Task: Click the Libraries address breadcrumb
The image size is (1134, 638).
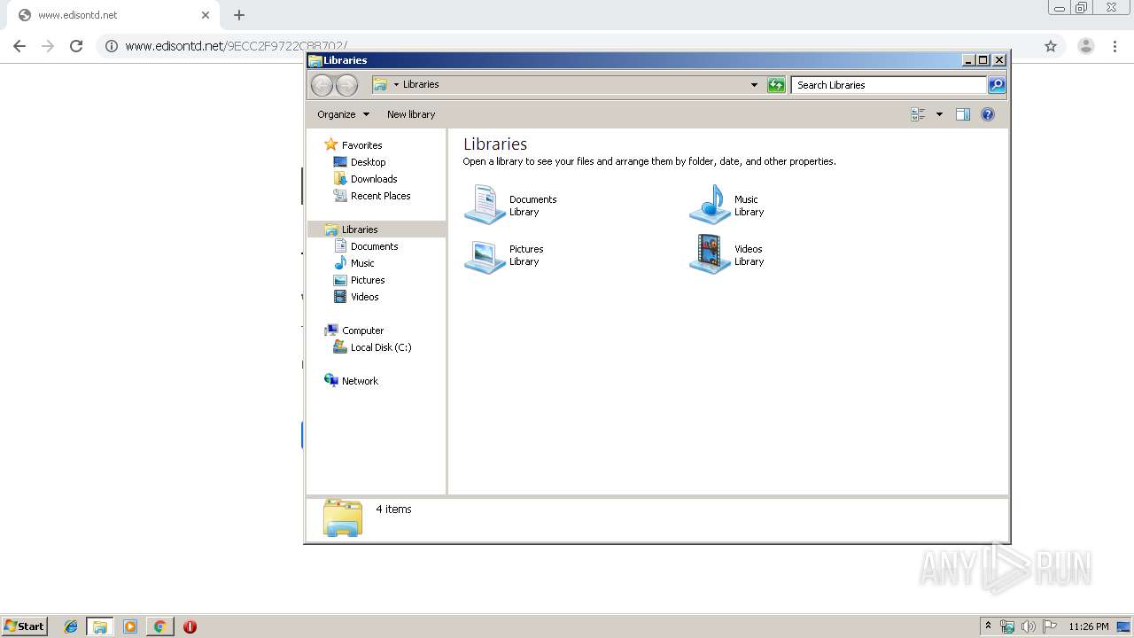Action: point(421,85)
